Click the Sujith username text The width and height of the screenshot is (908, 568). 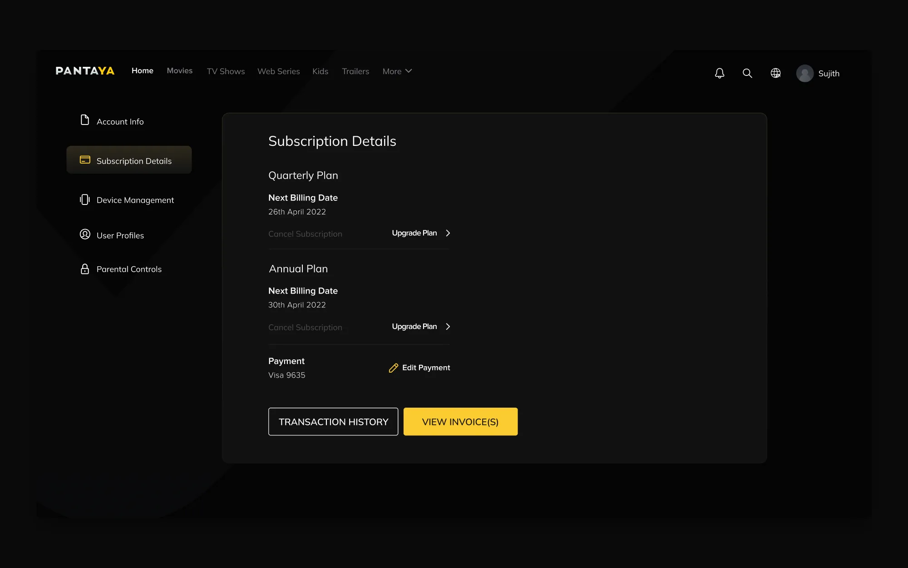tap(829, 74)
